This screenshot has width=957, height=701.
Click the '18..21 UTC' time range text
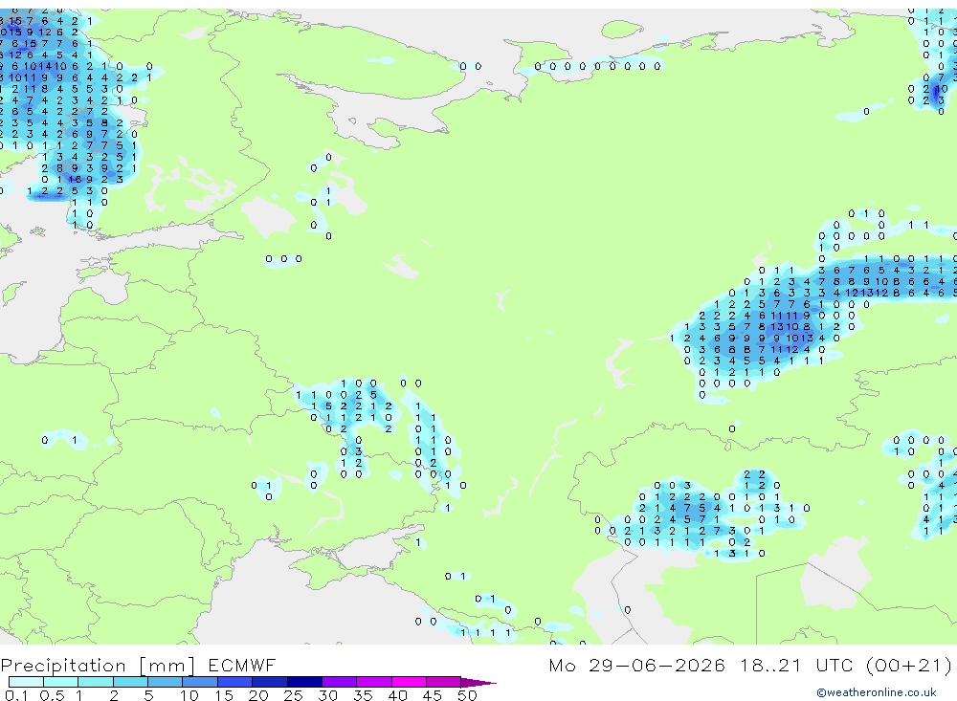[x=795, y=665]
